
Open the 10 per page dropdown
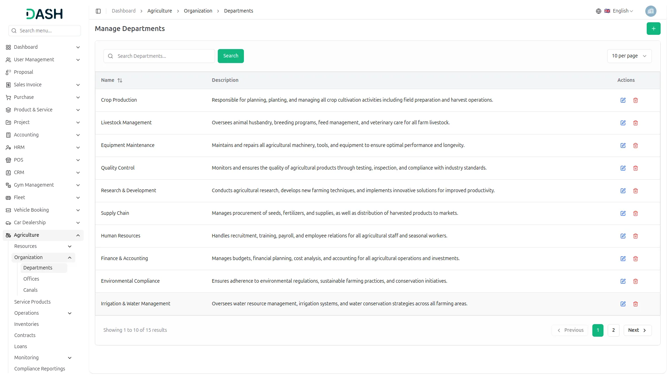629,56
